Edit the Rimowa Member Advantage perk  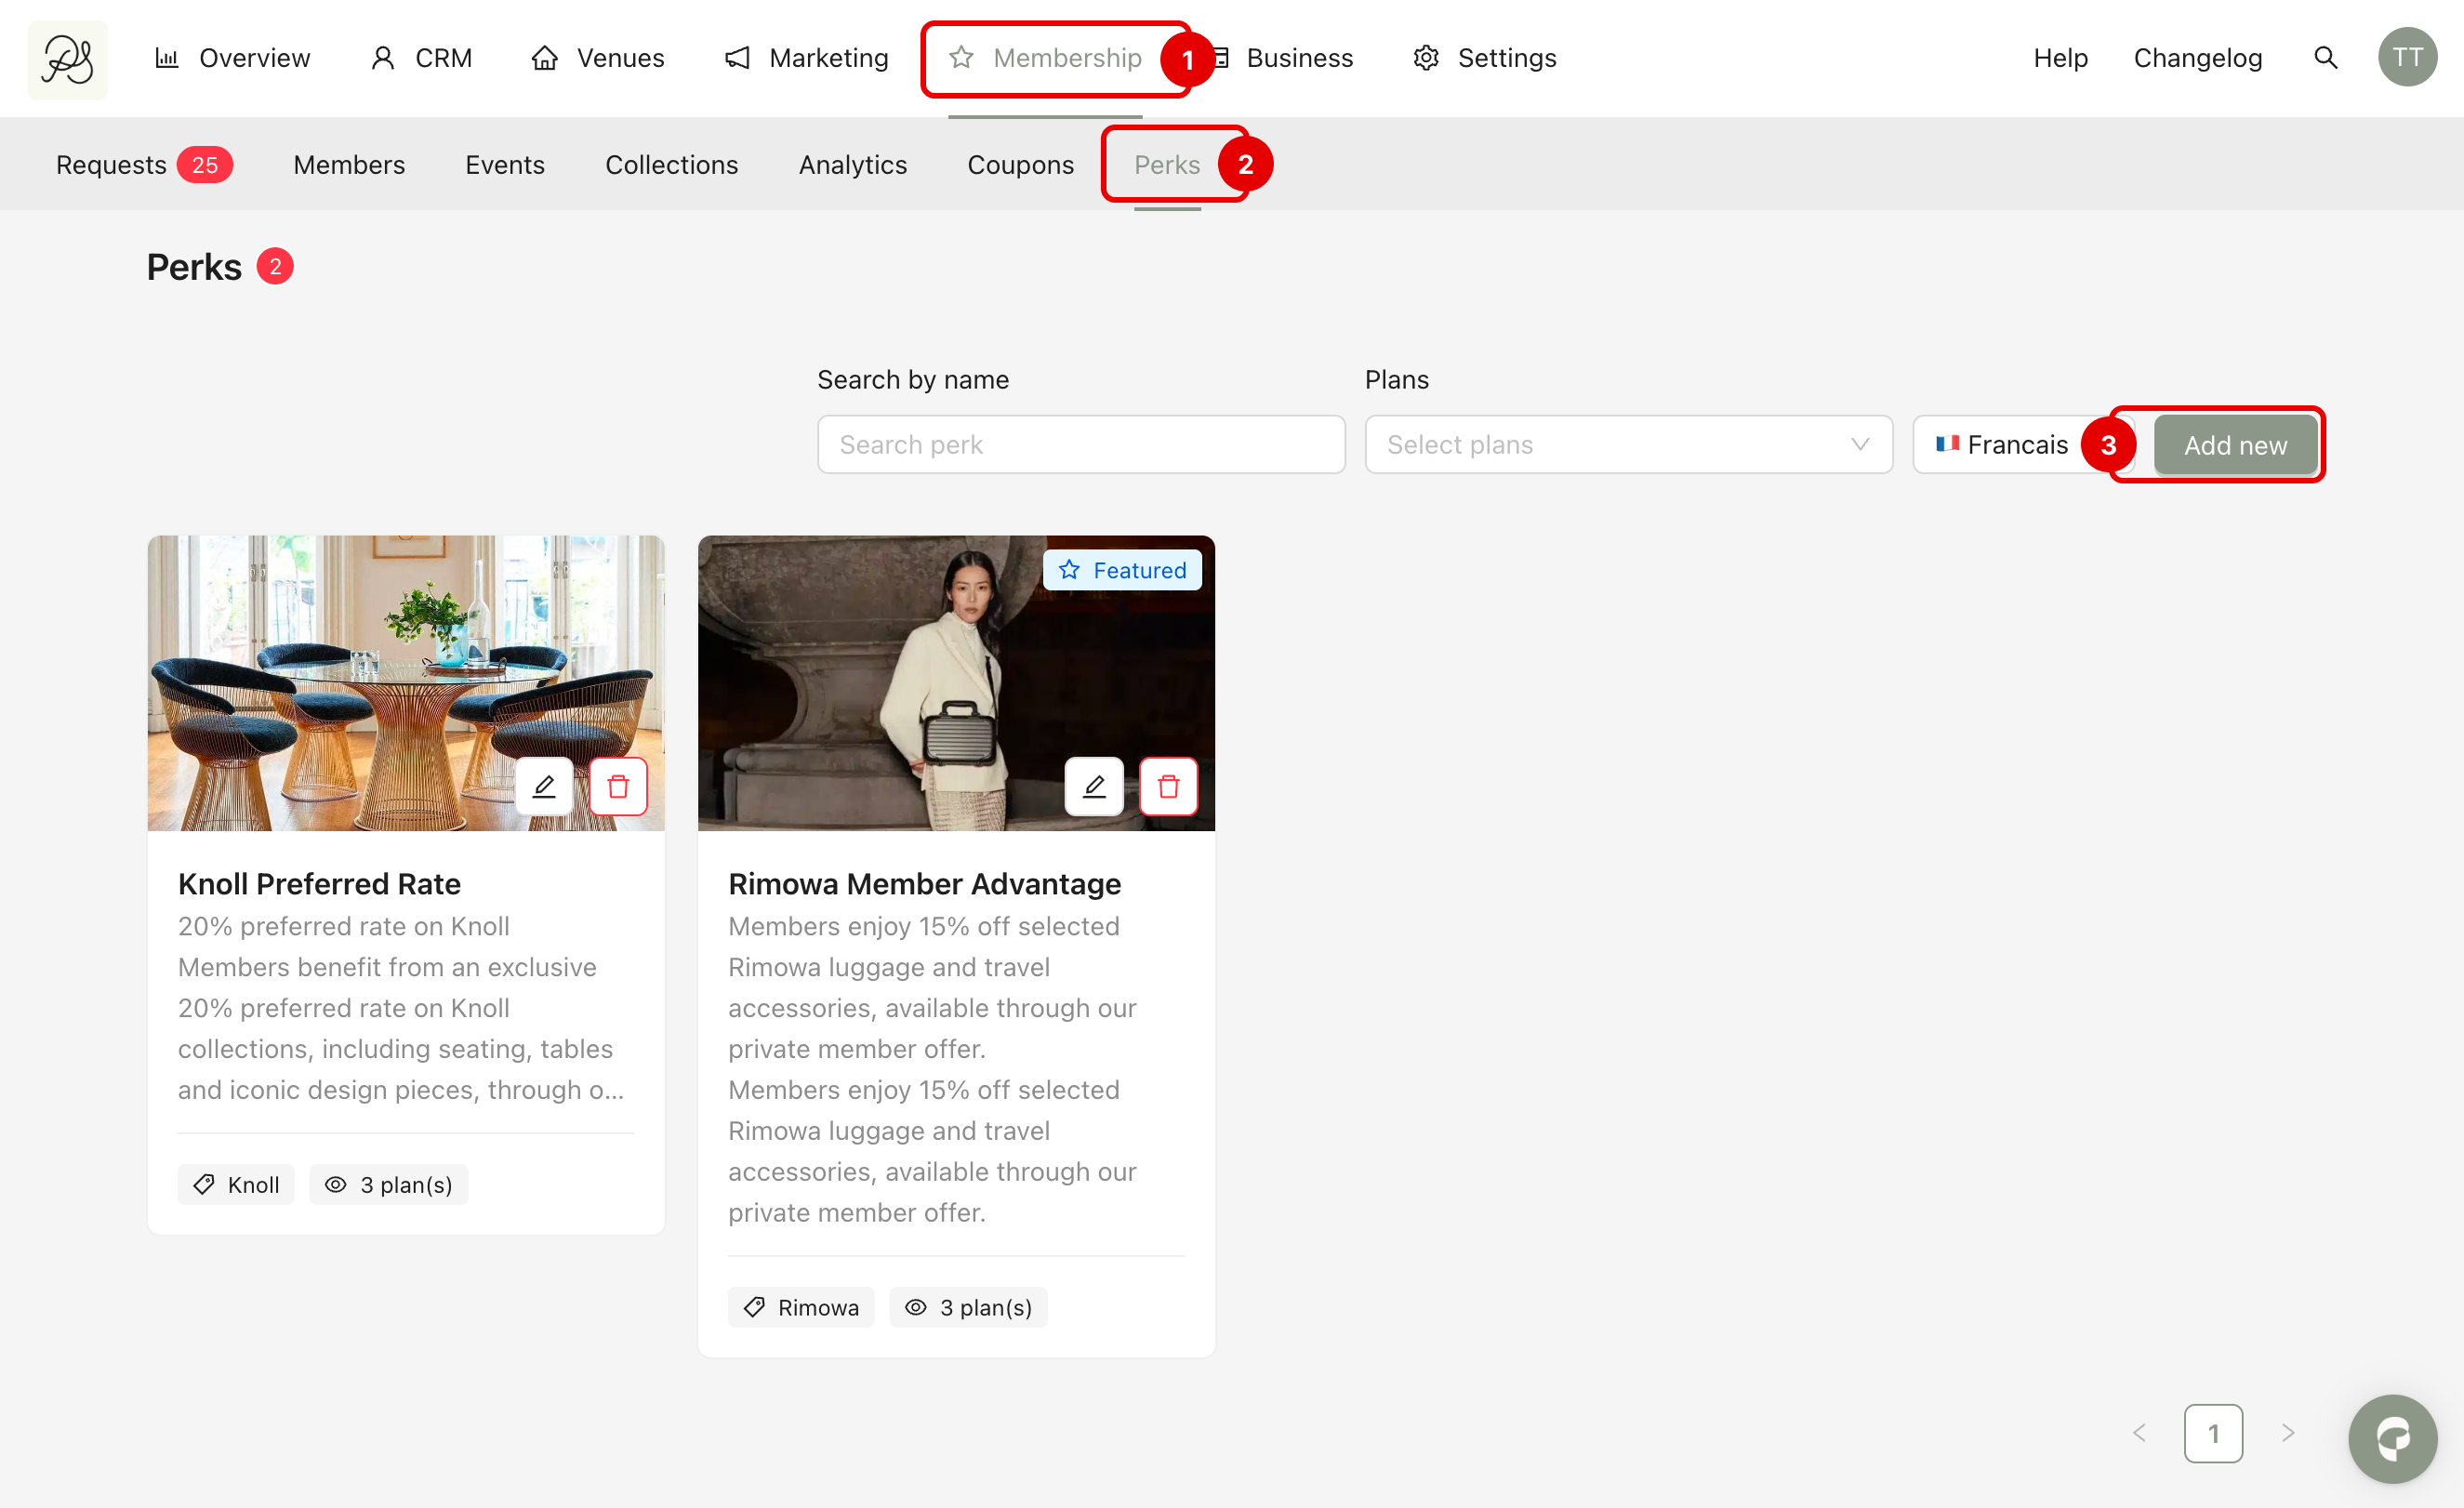tap(1093, 786)
